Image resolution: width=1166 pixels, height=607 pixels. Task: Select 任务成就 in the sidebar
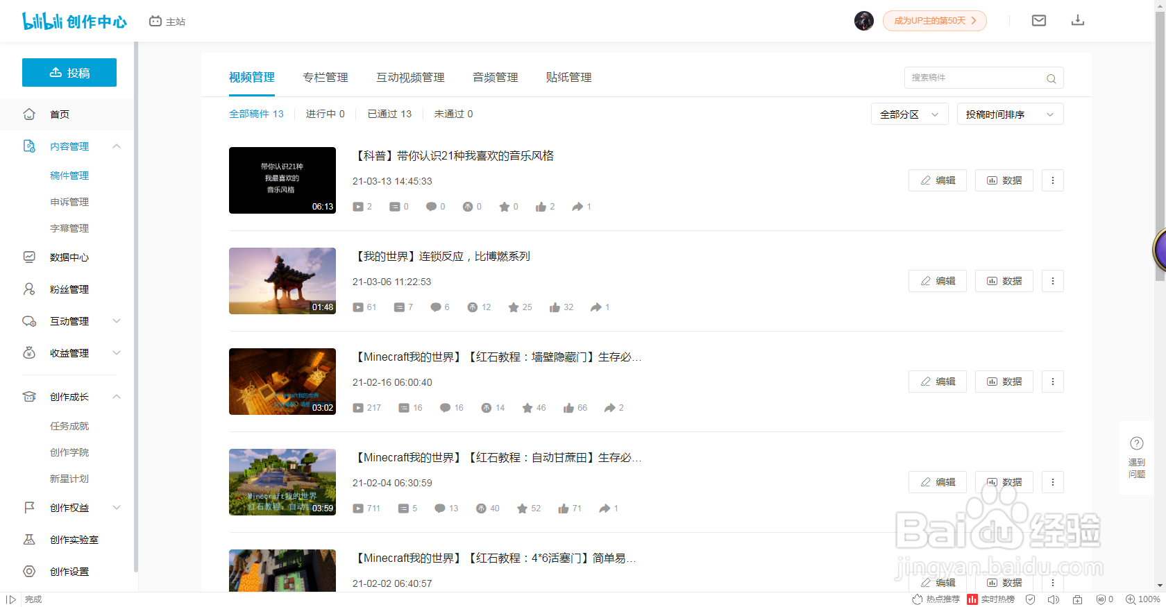pyautogui.click(x=69, y=426)
